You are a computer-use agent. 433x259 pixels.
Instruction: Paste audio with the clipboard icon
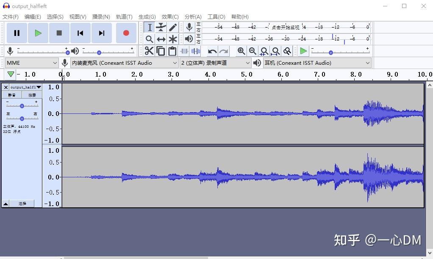pyautogui.click(x=172, y=51)
